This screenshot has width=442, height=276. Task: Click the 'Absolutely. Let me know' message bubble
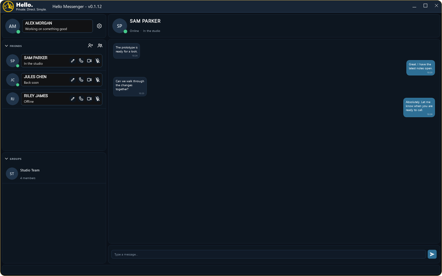click(x=419, y=107)
